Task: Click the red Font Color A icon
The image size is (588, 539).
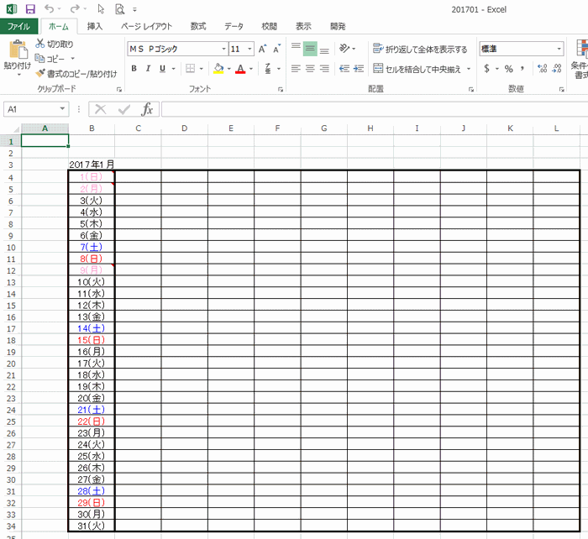Action: click(240, 68)
